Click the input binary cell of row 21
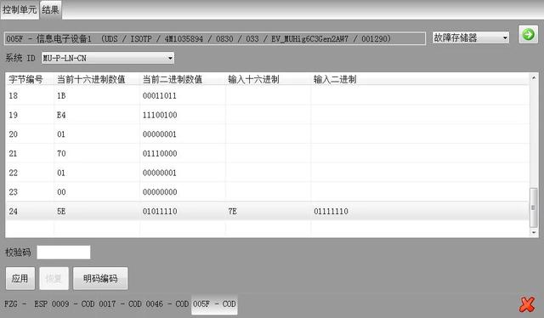Screen dimensions: 544x318 420,153
